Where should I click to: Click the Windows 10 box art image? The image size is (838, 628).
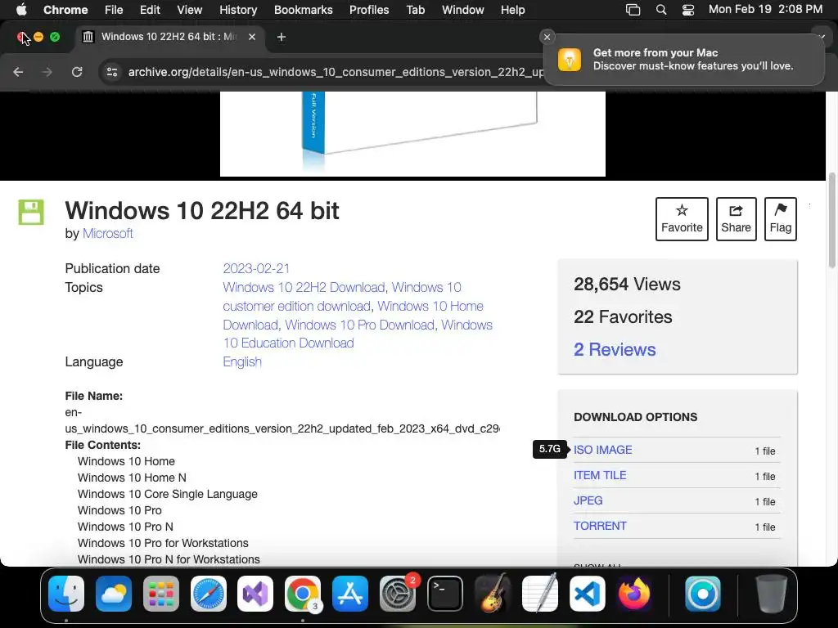(412, 133)
